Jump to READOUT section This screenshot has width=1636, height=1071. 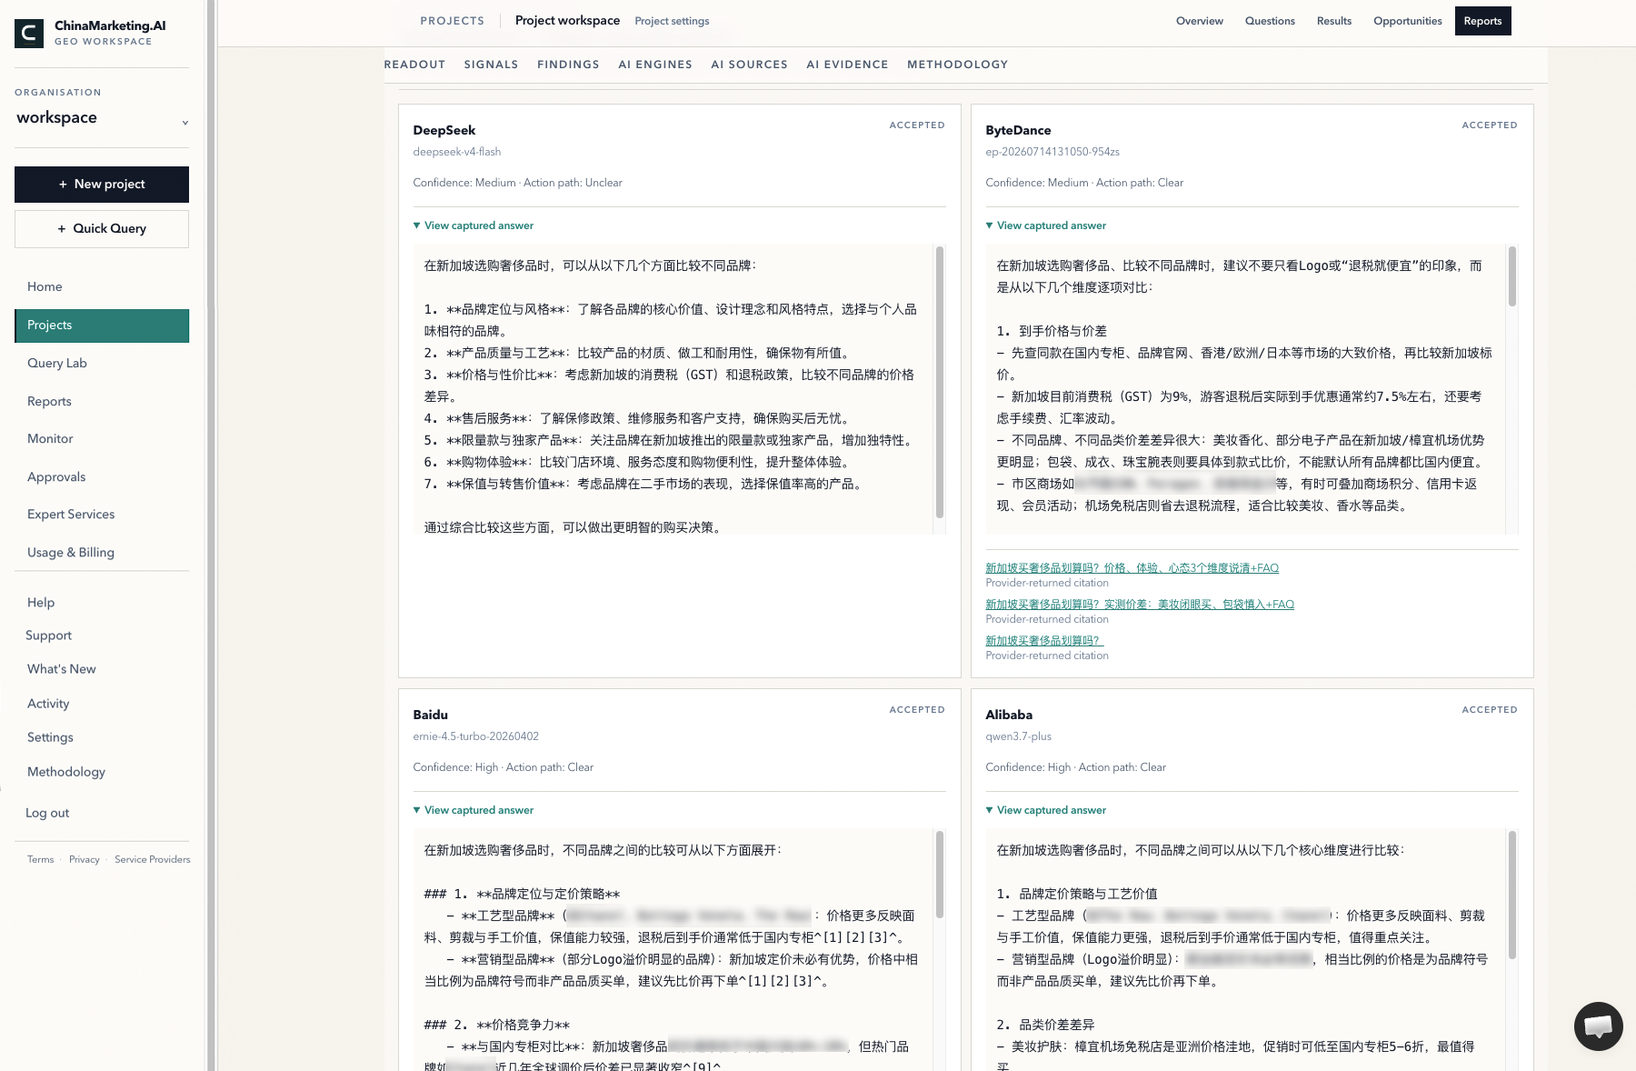click(414, 65)
